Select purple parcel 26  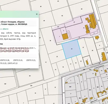[x=58, y=27]
